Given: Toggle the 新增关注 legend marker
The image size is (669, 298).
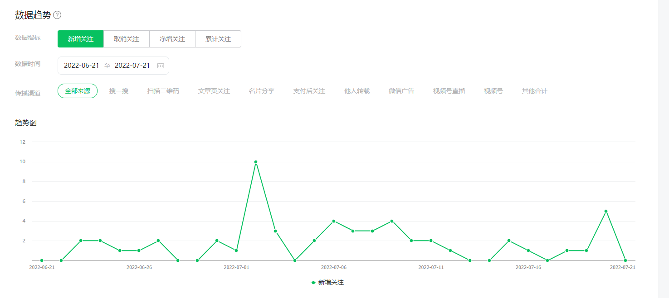Looking at the screenshot, I should tap(313, 282).
